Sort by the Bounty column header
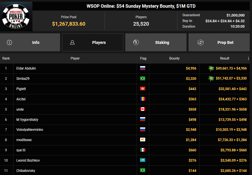Viewport: 252px width, 175px height. click(x=174, y=58)
